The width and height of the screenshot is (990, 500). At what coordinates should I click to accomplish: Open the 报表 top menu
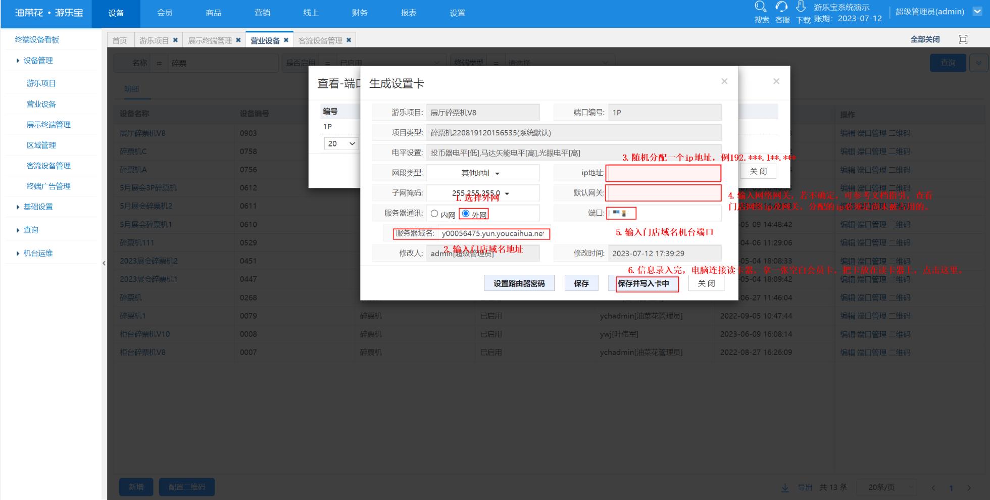point(409,13)
